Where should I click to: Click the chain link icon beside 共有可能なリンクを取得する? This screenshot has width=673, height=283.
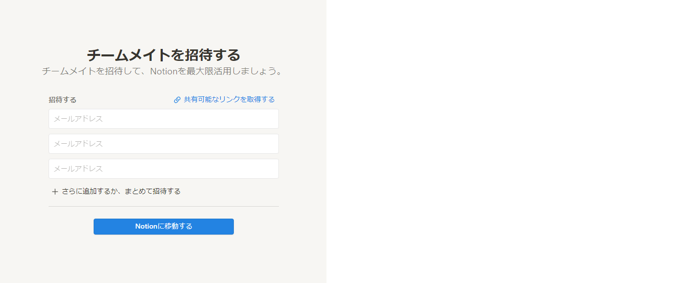[x=177, y=100]
